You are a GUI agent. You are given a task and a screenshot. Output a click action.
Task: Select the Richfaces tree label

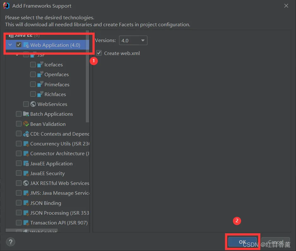coord(55,95)
